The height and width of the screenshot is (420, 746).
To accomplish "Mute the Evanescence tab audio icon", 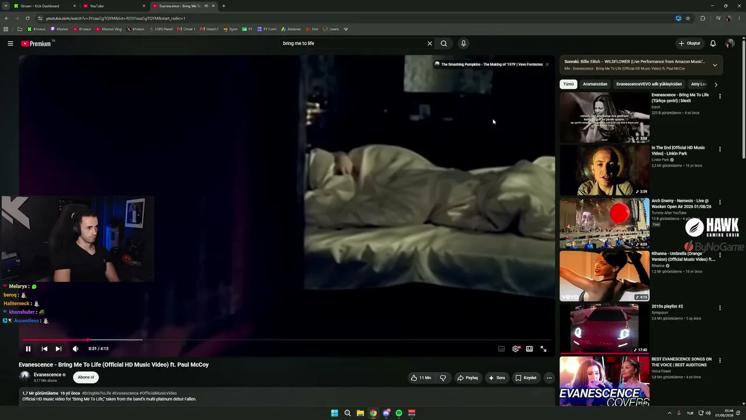I will [x=206, y=6].
